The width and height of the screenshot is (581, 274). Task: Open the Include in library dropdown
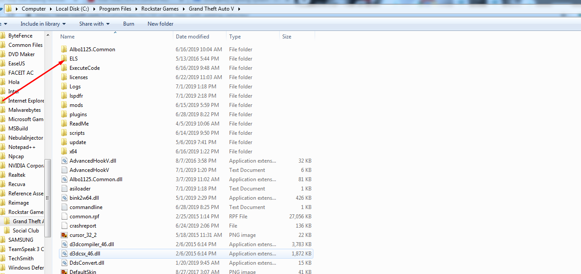click(43, 24)
